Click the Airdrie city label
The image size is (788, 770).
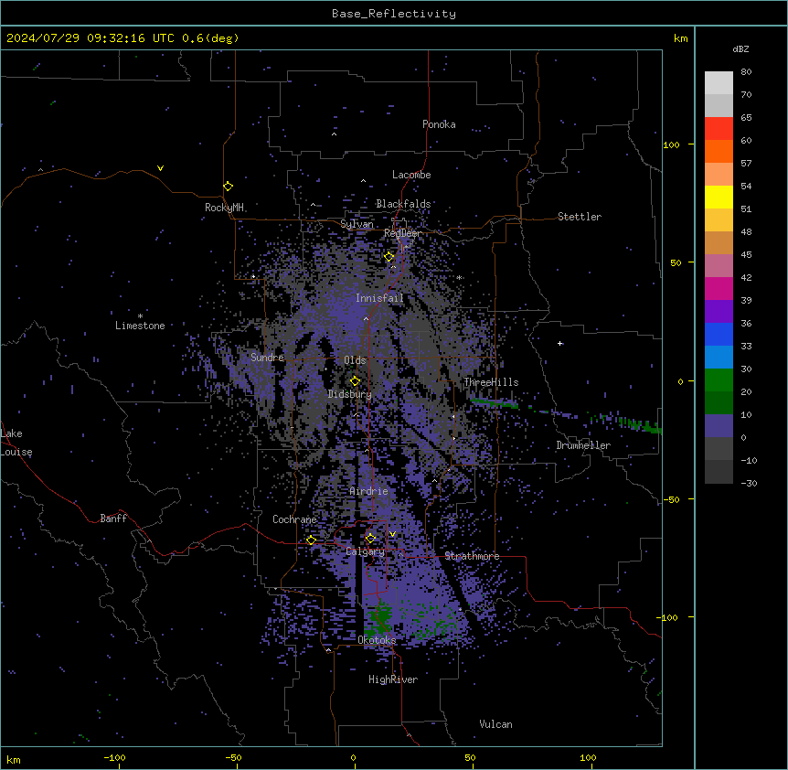click(368, 491)
